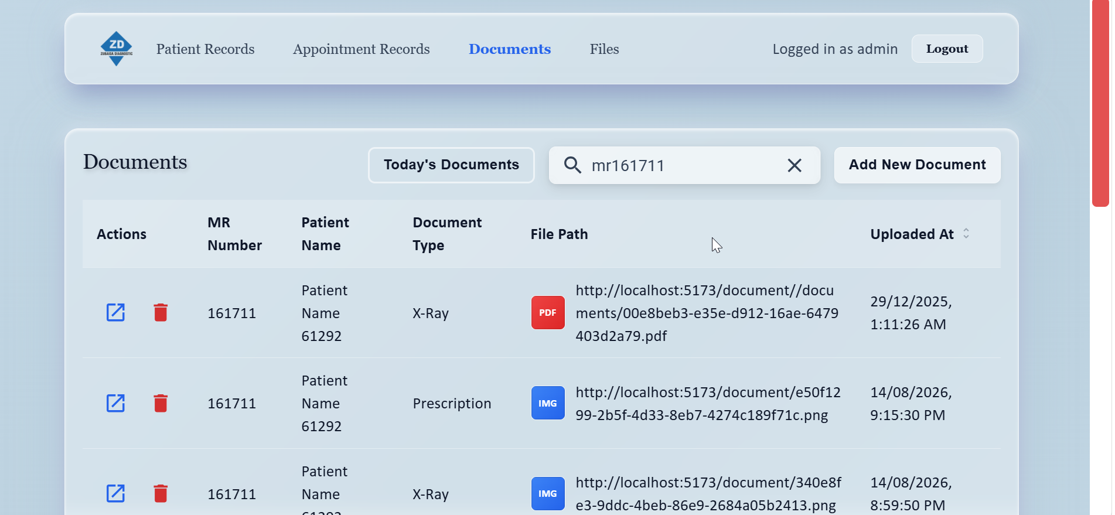This screenshot has width=1115, height=515.
Task: Log out with the Logout button
Action: pos(947,49)
